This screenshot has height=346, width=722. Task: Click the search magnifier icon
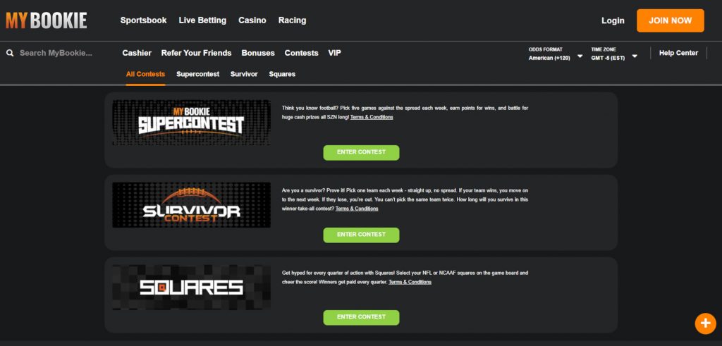[10, 53]
